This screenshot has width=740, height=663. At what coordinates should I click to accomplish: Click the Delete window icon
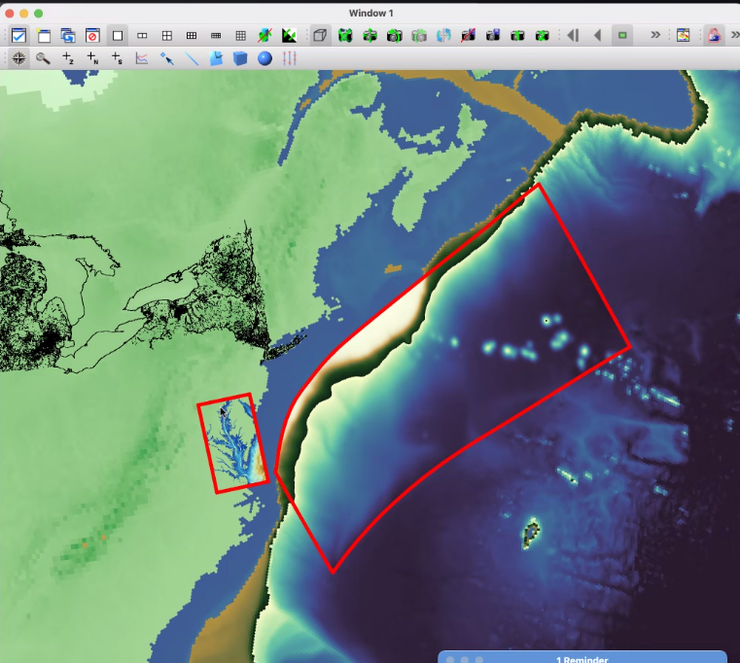(x=92, y=35)
